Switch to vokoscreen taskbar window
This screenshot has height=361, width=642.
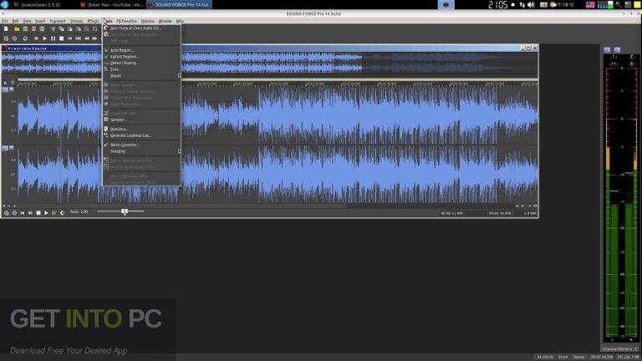pyautogui.click(x=37, y=5)
